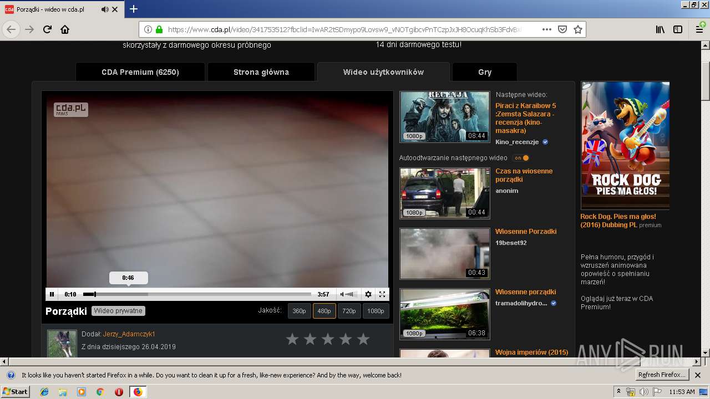The image size is (710, 399).
Task: Close the Porządki tab
Action: tap(115, 9)
